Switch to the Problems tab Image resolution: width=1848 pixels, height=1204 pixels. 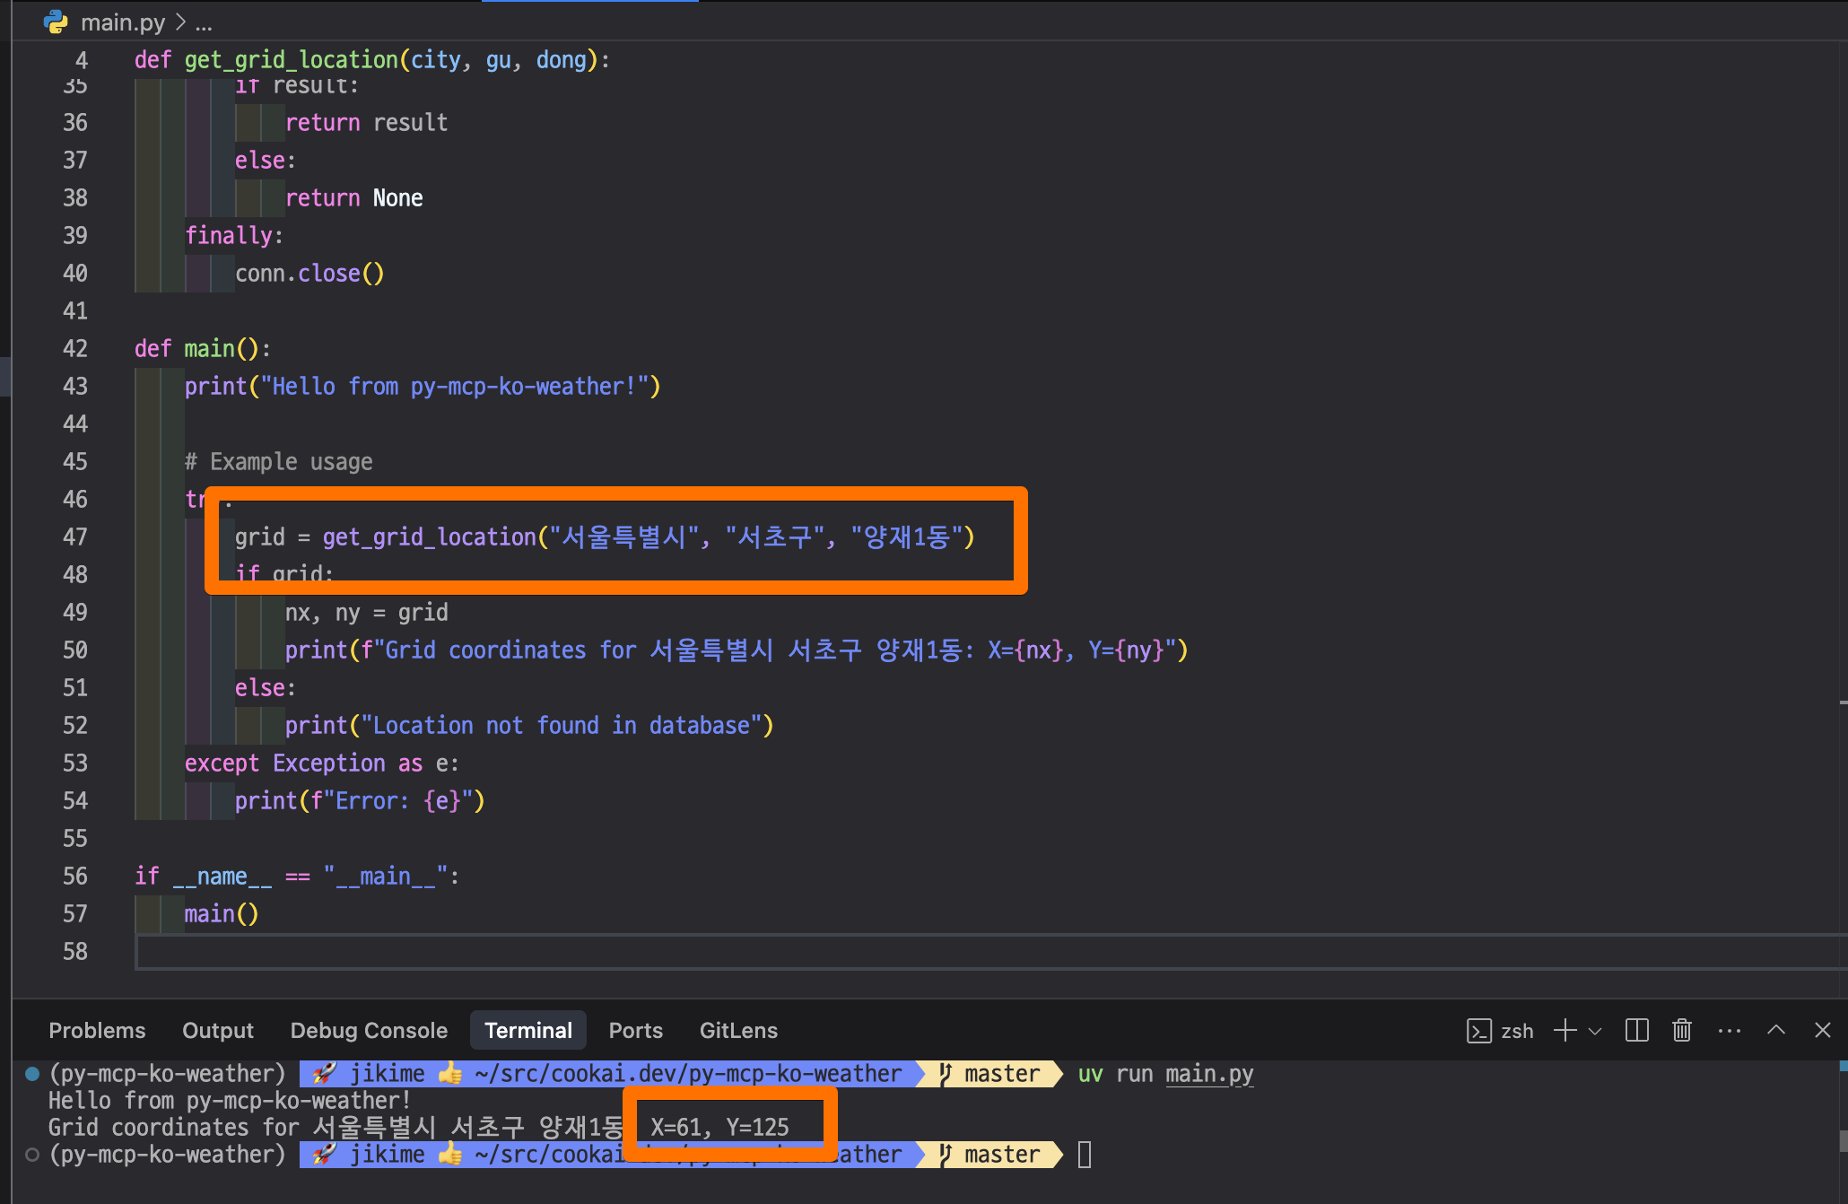click(x=97, y=1031)
